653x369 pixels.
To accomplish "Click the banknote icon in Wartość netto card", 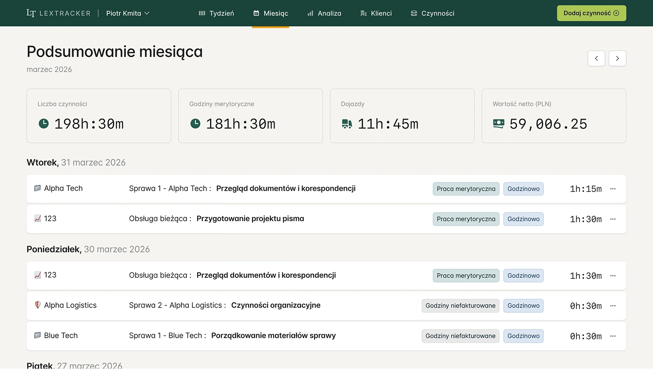I will pyautogui.click(x=499, y=124).
